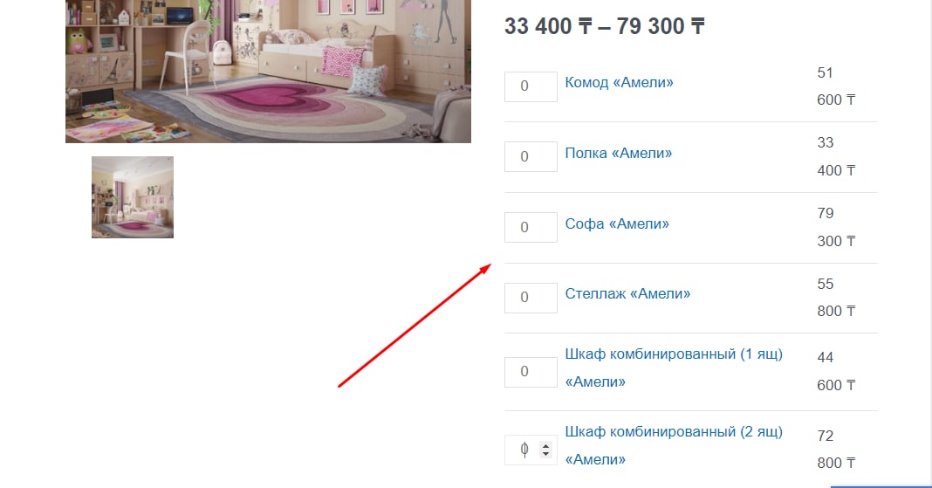The image size is (932, 488).
Task: Click the blue button at the bottom right edge
Action: [x=881, y=486]
